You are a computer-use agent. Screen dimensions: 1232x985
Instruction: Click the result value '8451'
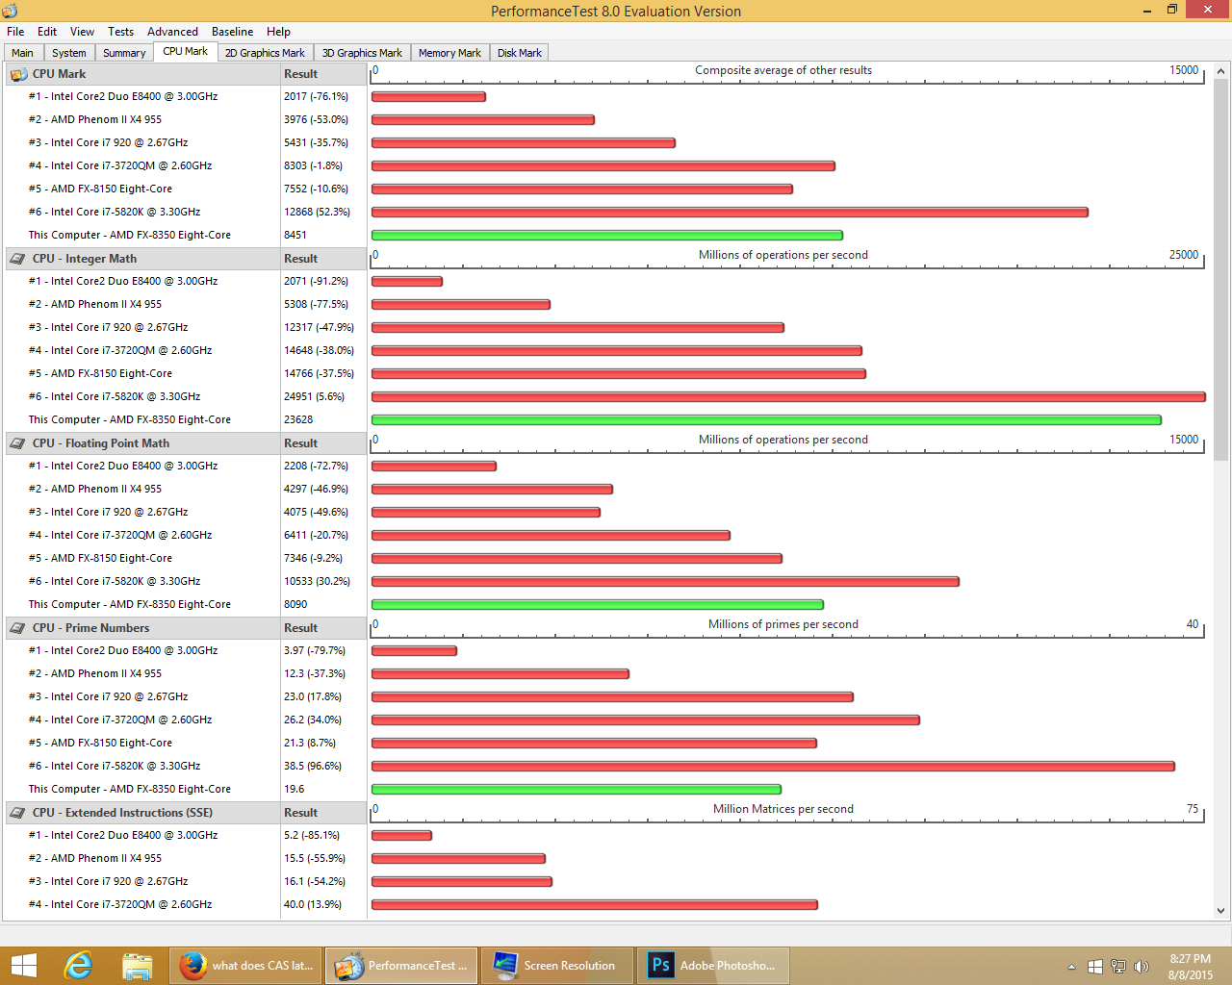(x=295, y=235)
